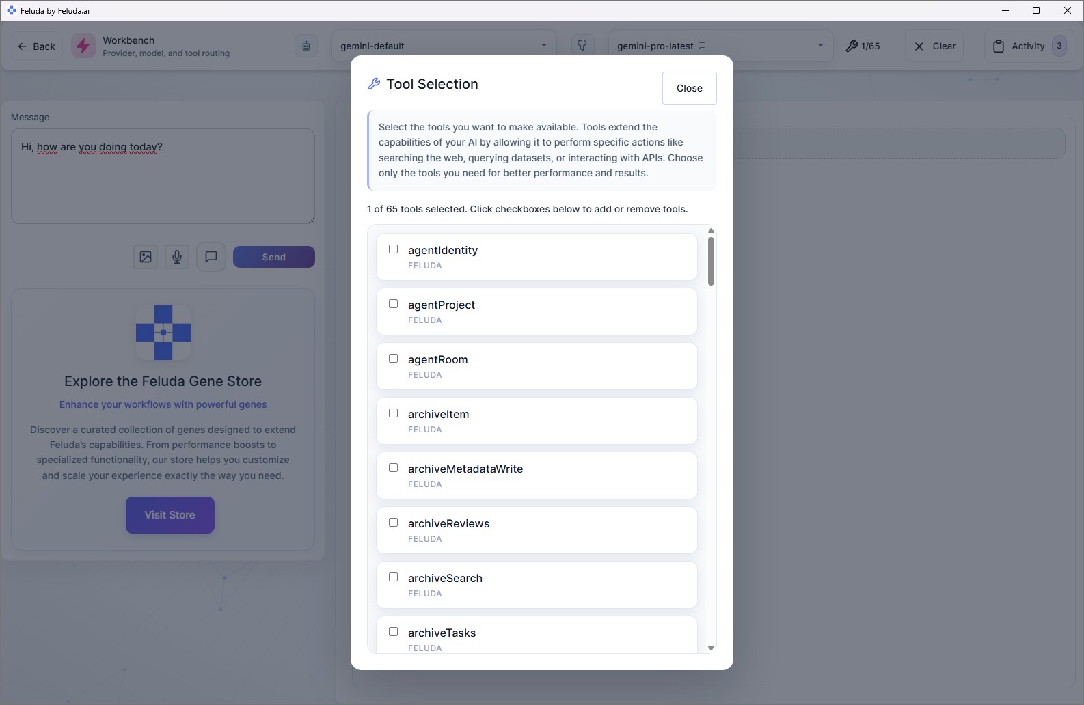Click the robot agent icon in header
Viewport: 1084px width, 705px height.
pyautogui.click(x=306, y=46)
